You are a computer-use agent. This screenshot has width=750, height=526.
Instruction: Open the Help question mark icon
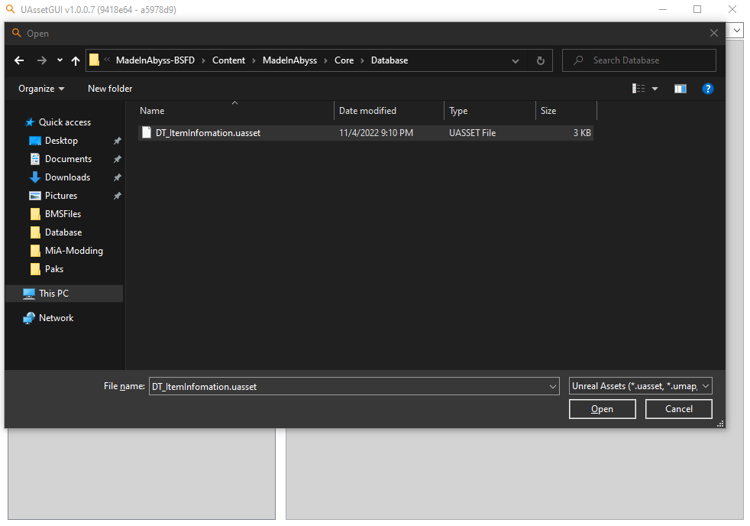point(707,88)
